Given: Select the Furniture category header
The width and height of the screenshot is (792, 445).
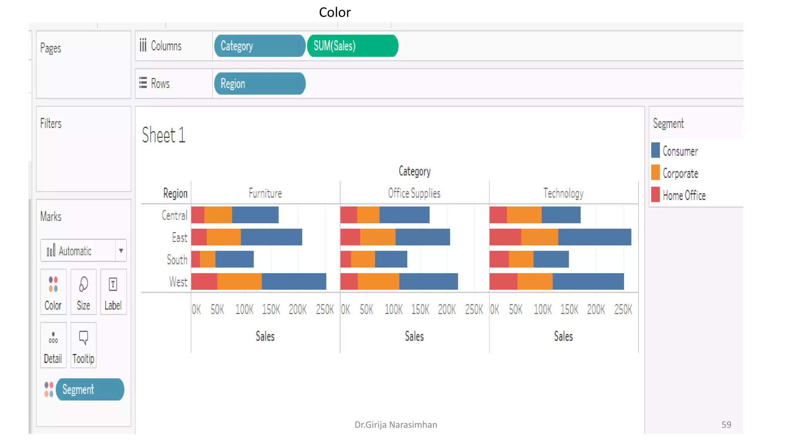Looking at the screenshot, I should pyautogui.click(x=265, y=193).
